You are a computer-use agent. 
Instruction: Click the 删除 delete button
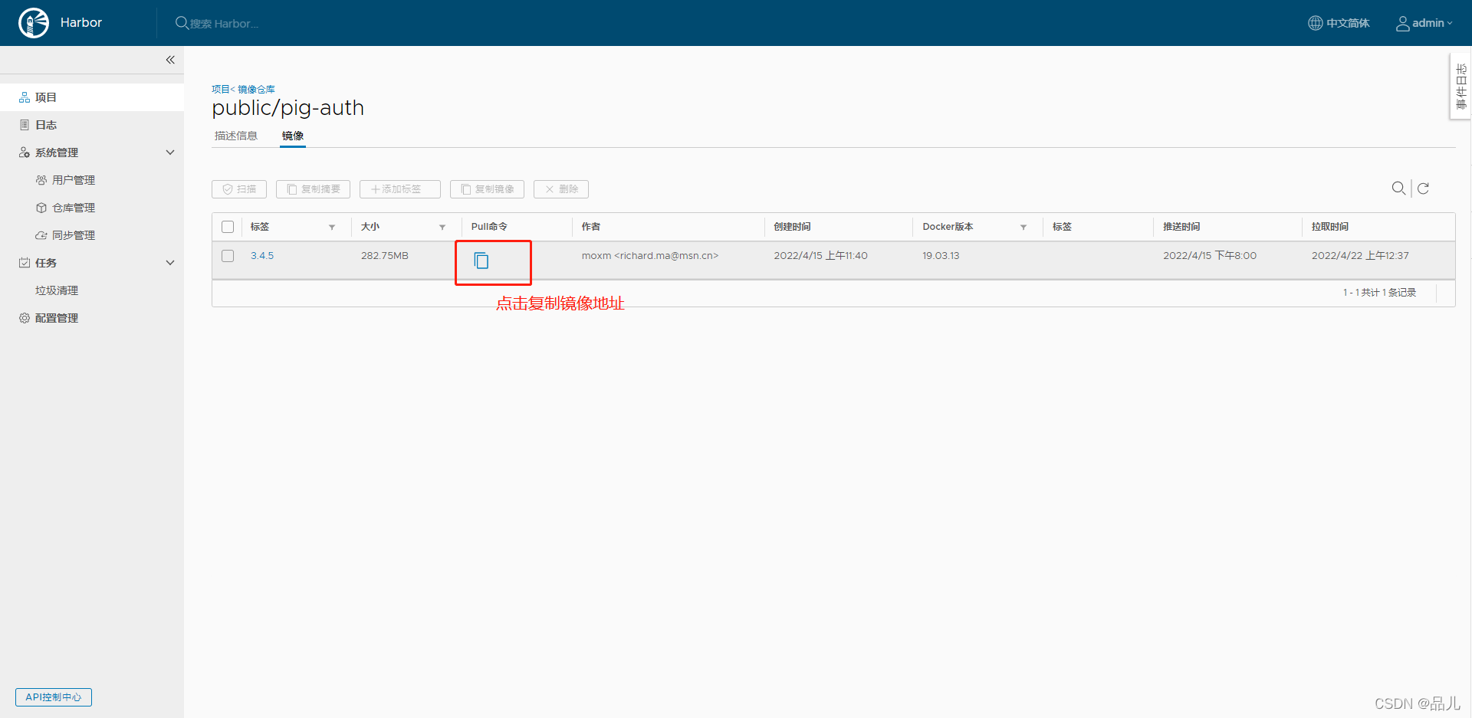pyautogui.click(x=561, y=189)
